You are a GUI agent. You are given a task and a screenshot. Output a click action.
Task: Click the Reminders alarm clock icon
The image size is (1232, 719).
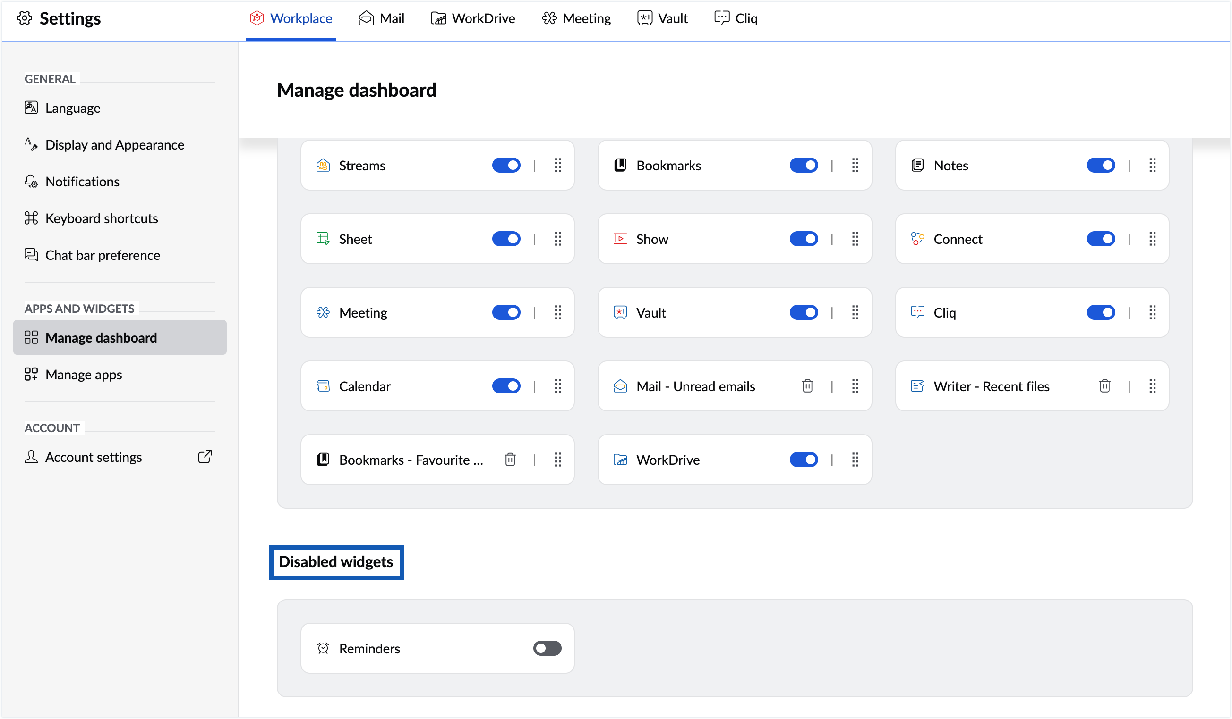(323, 649)
